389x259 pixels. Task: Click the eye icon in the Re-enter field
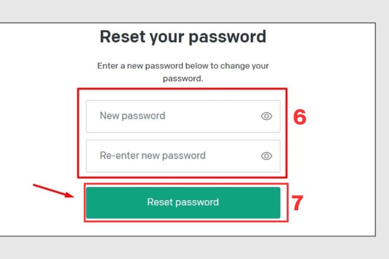(x=267, y=156)
